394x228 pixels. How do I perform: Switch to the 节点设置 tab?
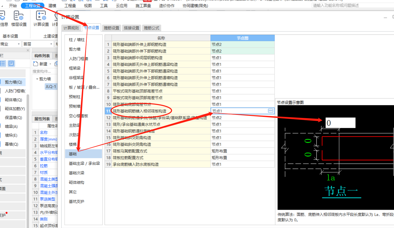[92, 28]
